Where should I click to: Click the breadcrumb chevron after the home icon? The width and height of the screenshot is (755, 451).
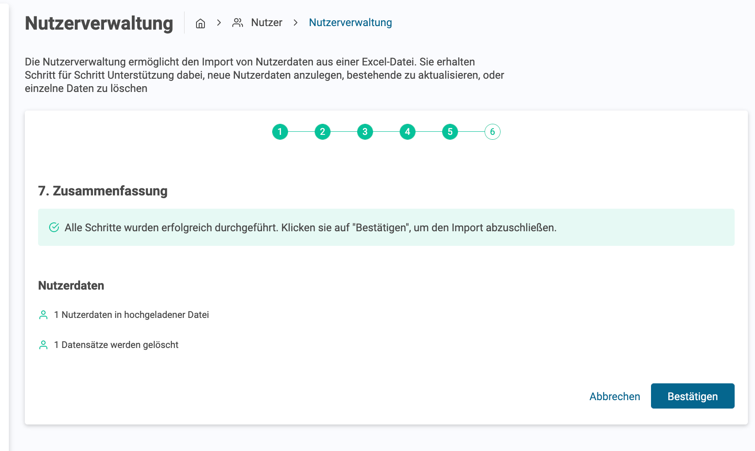[x=219, y=23]
